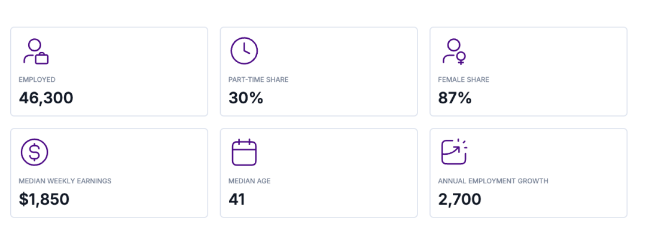Image resolution: width=646 pixels, height=230 pixels.
Task: Click the 2,700 growth value
Action: (460, 199)
